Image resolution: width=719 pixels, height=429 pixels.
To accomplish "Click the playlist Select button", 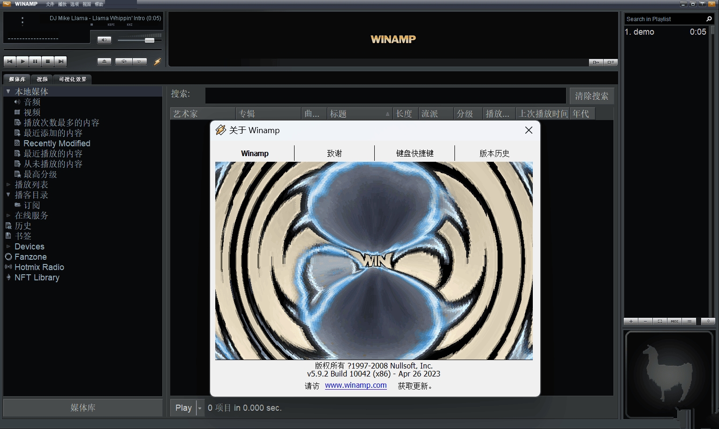I will point(660,321).
